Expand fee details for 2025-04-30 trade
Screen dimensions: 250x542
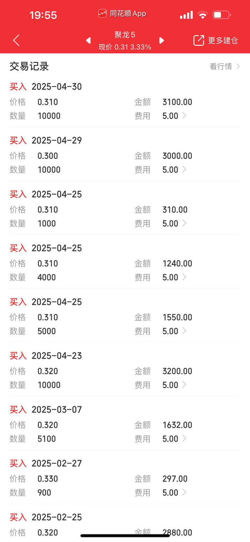[x=184, y=115]
